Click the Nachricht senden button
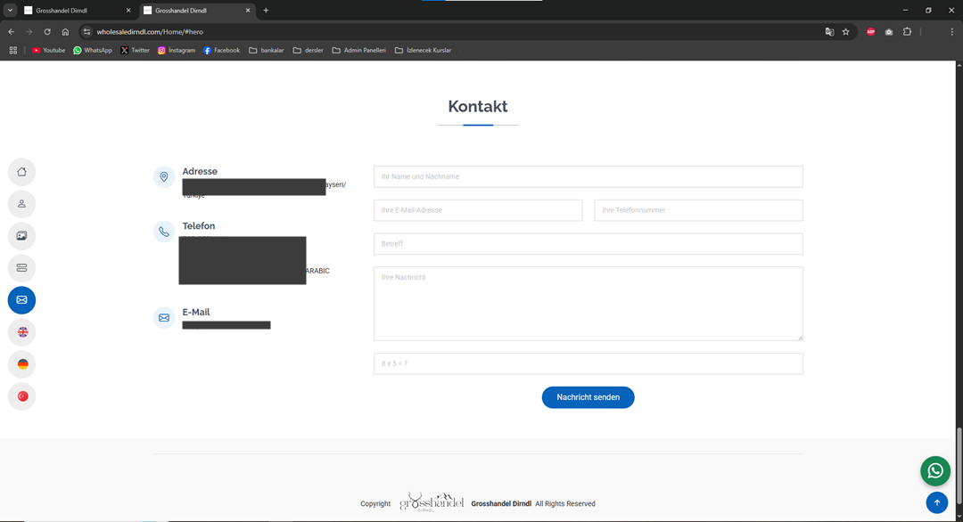The height and width of the screenshot is (522, 963). [588, 397]
